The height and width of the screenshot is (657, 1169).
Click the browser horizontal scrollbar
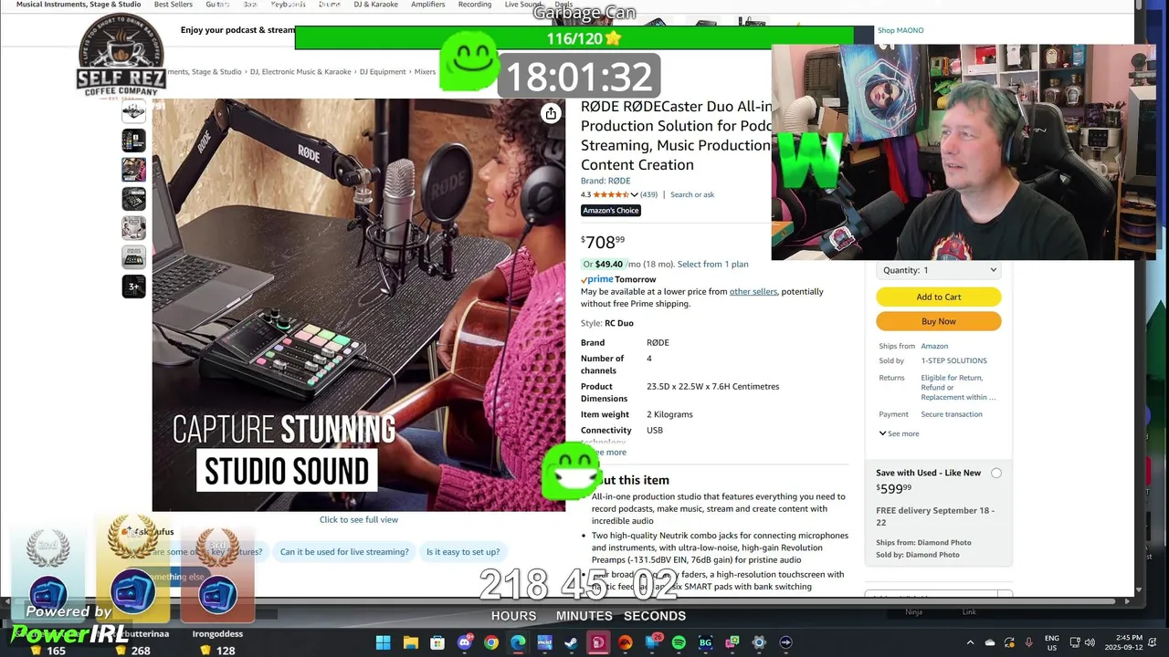click(566, 600)
